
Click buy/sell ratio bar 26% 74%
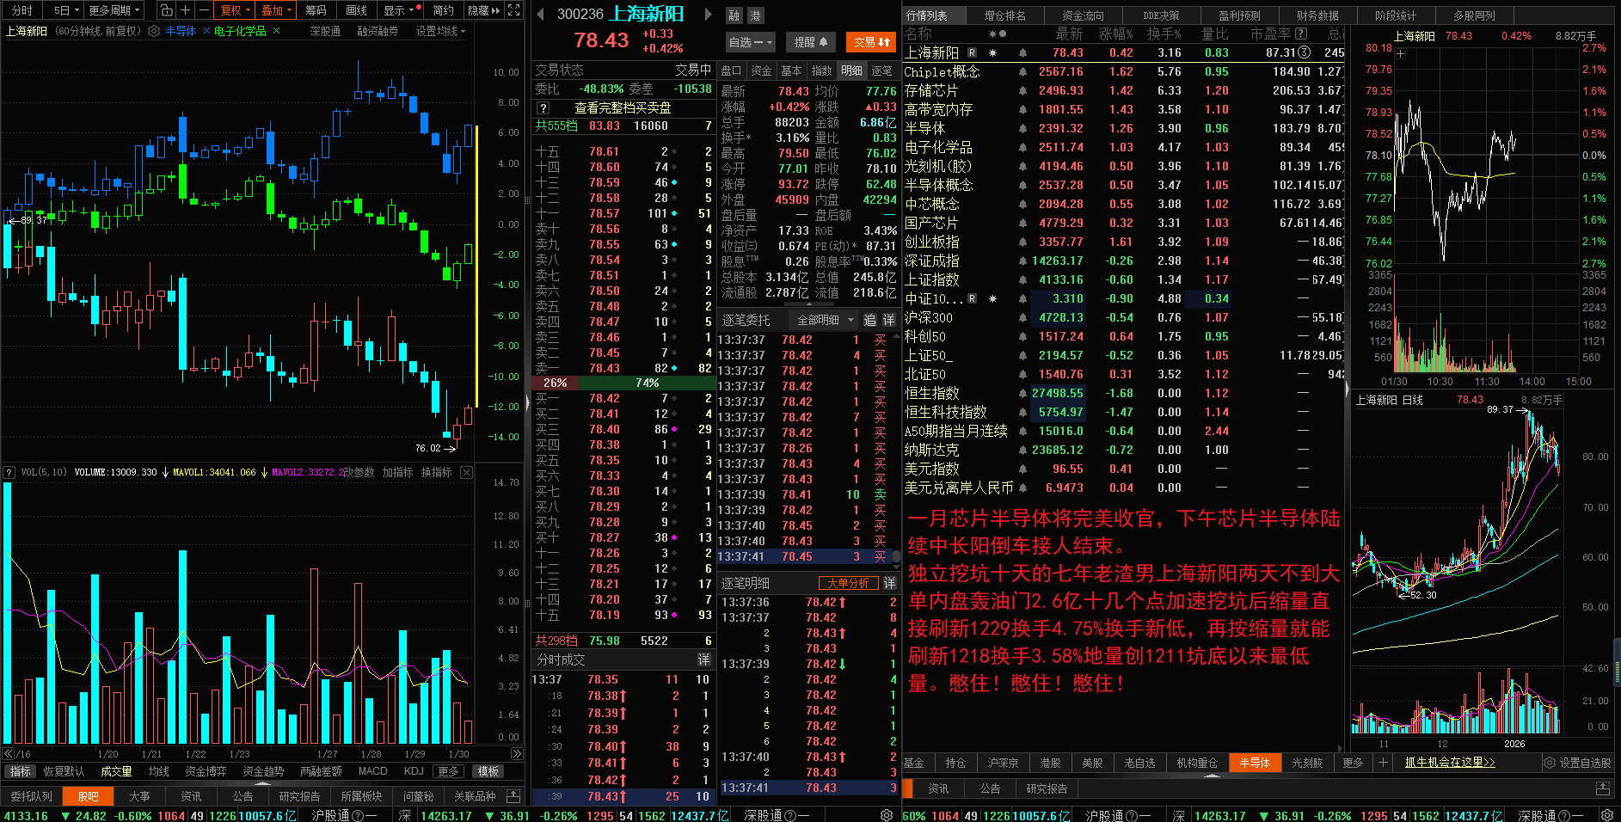(623, 383)
